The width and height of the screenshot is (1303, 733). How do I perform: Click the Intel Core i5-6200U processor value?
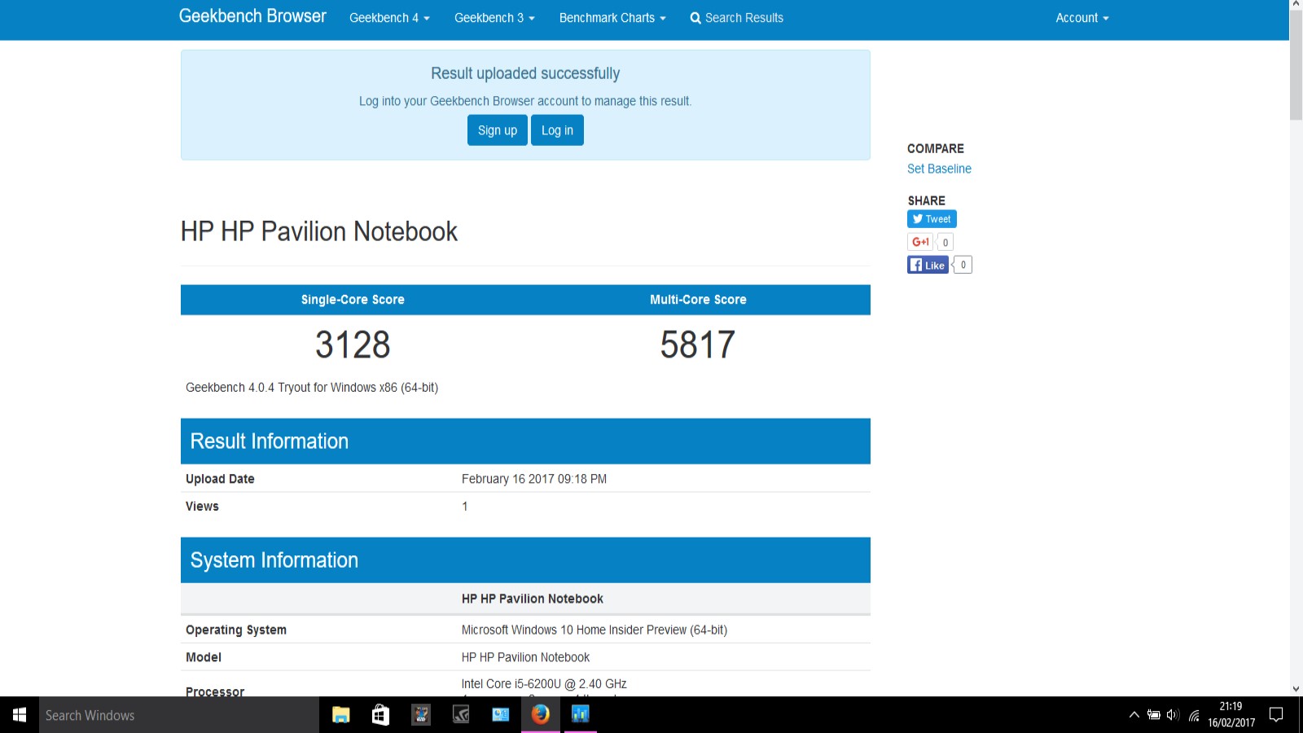[x=544, y=684]
